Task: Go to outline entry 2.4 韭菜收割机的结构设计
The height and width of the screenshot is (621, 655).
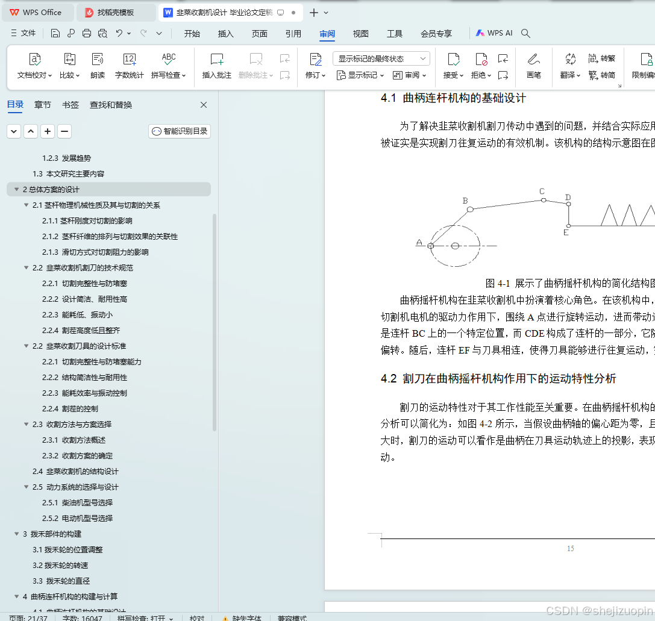Action: 75,472
